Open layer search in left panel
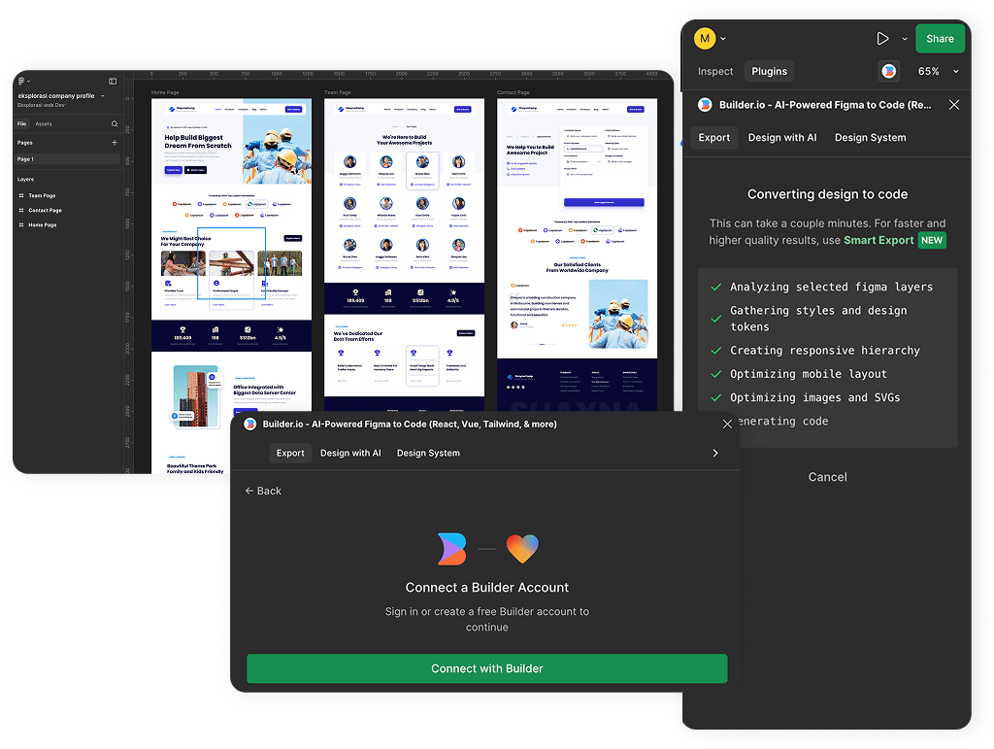Screen dimensions: 994x749 tap(115, 124)
